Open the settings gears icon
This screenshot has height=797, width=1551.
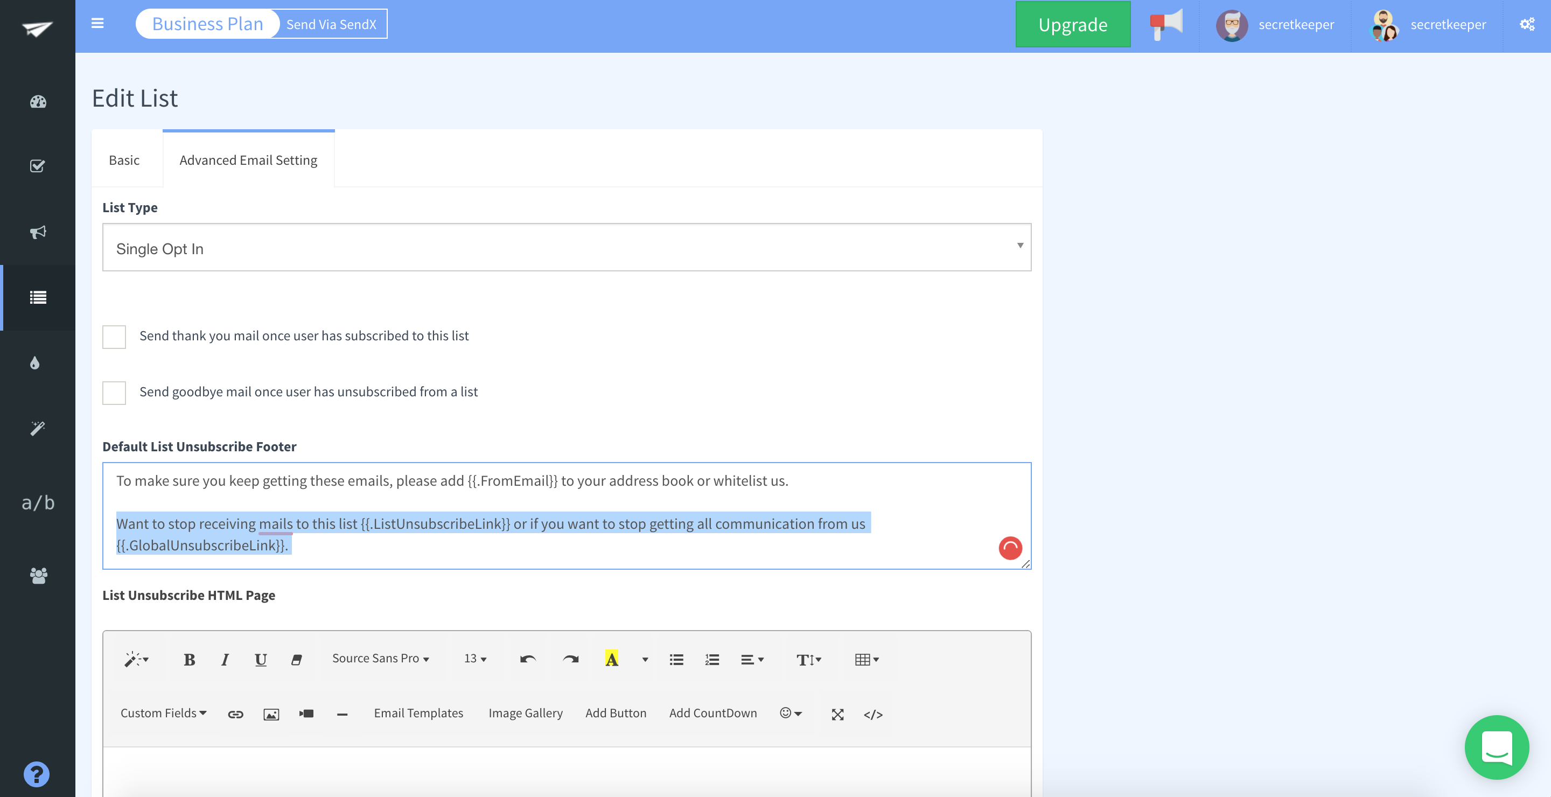(x=1527, y=24)
